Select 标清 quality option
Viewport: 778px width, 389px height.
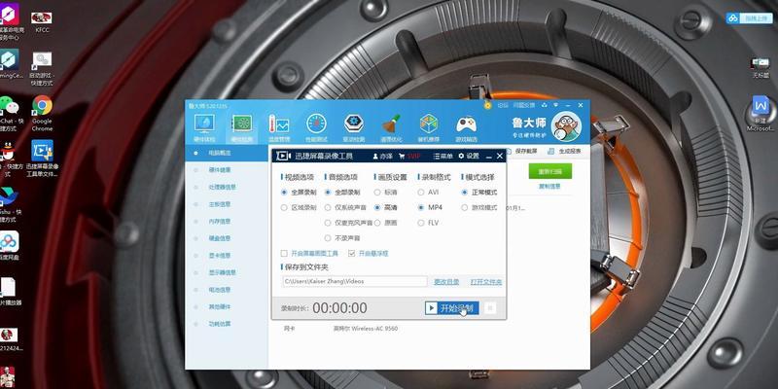click(x=386, y=192)
